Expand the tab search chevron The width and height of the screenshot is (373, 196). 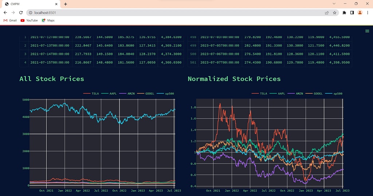coord(334,4)
